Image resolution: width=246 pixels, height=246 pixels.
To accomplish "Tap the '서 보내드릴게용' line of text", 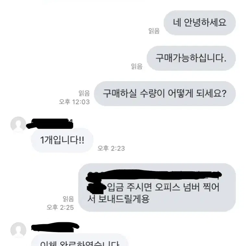I will coord(118,199).
